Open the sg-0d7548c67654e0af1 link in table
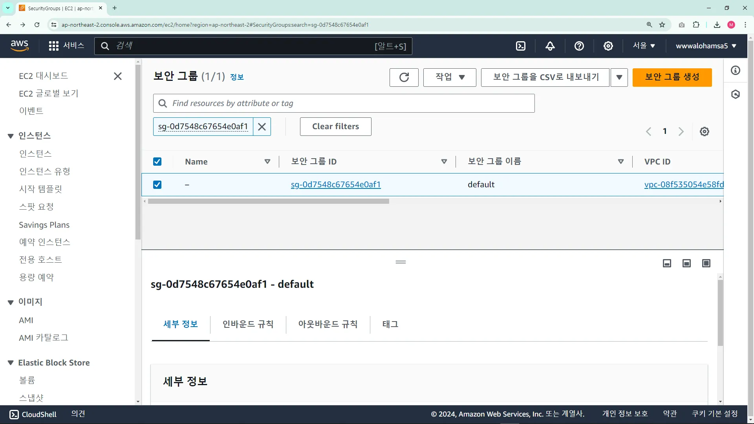The height and width of the screenshot is (424, 754). [x=335, y=185]
